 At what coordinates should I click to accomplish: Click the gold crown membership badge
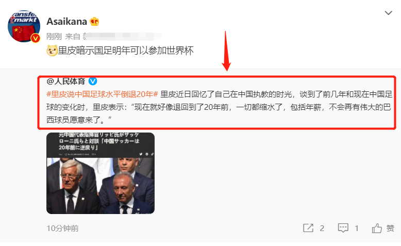(94, 22)
